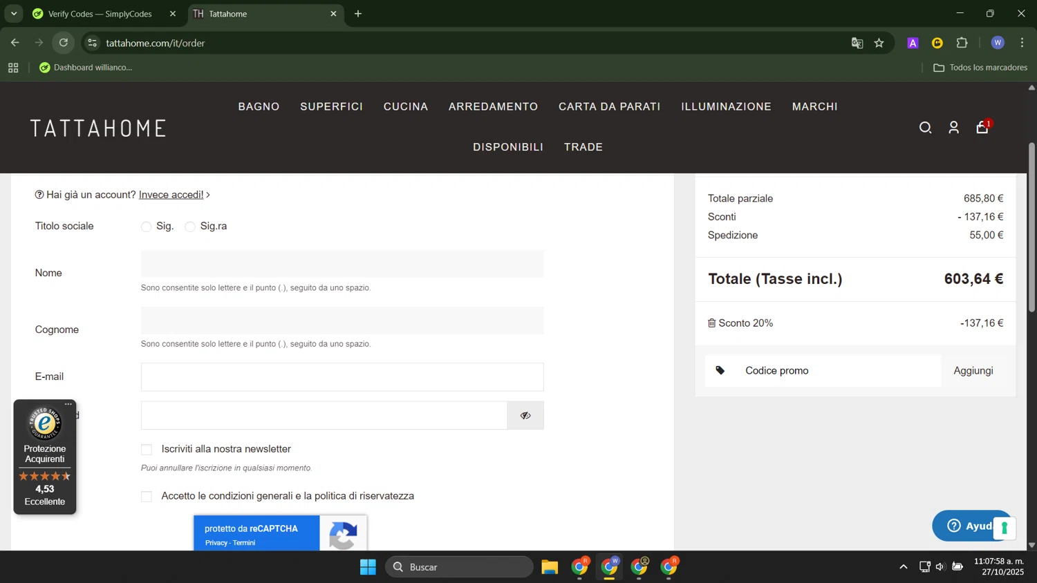1037x583 pixels.
Task: Click the reCAPTCHA logo
Action: click(344, 535)
